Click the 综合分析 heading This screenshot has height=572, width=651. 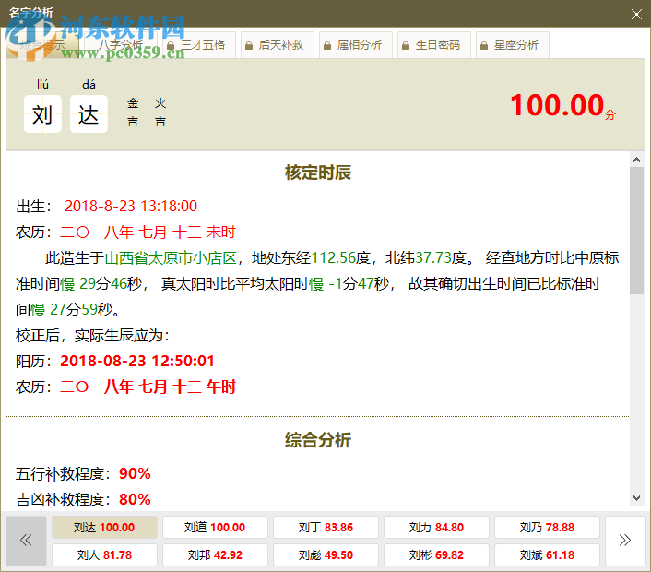(x=318, y=440)
